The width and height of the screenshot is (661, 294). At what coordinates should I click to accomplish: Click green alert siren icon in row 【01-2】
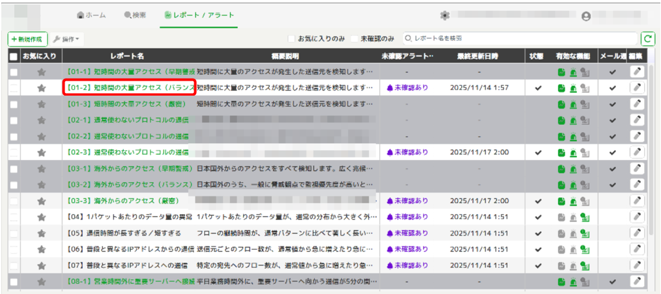point(573,88)
